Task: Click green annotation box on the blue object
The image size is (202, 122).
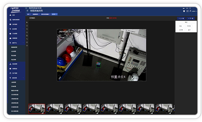Action: point(99,64)
